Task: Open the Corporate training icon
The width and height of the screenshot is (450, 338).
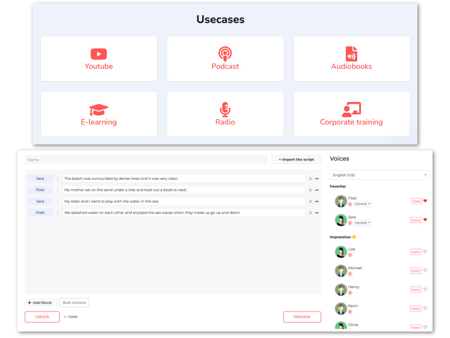Action: (x=352, y=109)
